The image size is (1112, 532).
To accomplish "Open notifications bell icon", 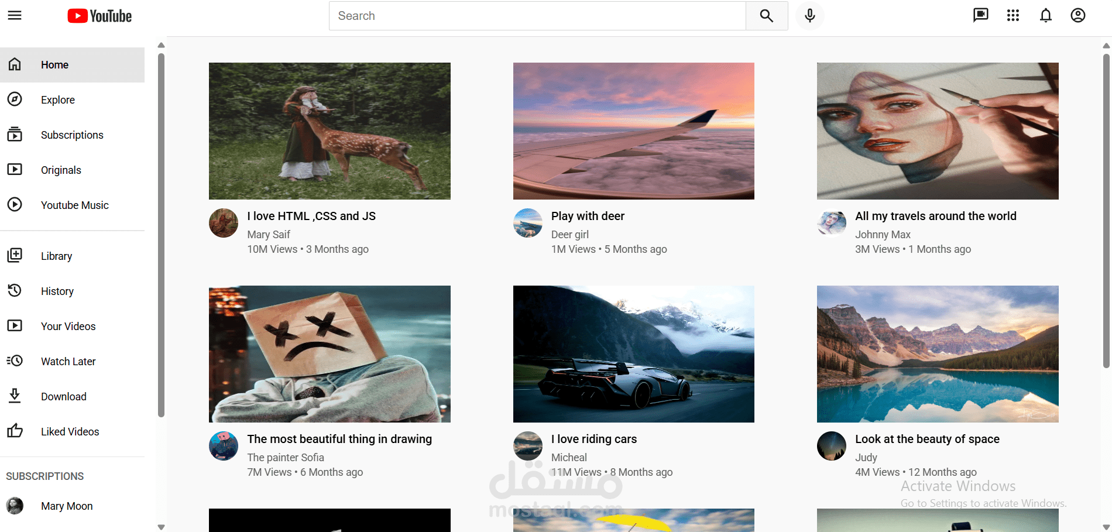I will point(1046,15).
